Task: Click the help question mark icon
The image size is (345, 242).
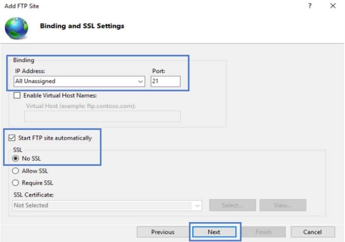Action: [x=310, y=6]
